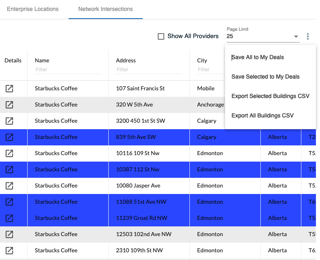
Task: Open details for 10116 109 St Nw
Action: pyautogui.click(x=9, y=153)
